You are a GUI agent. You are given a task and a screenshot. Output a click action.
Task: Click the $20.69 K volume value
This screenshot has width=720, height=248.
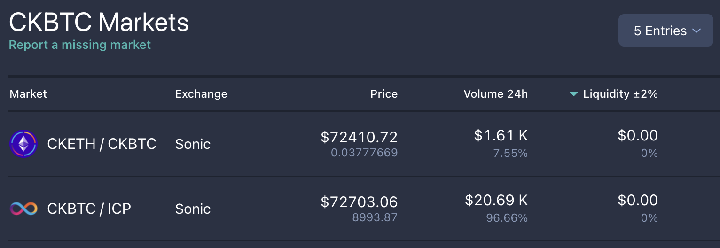coord(496,201)
